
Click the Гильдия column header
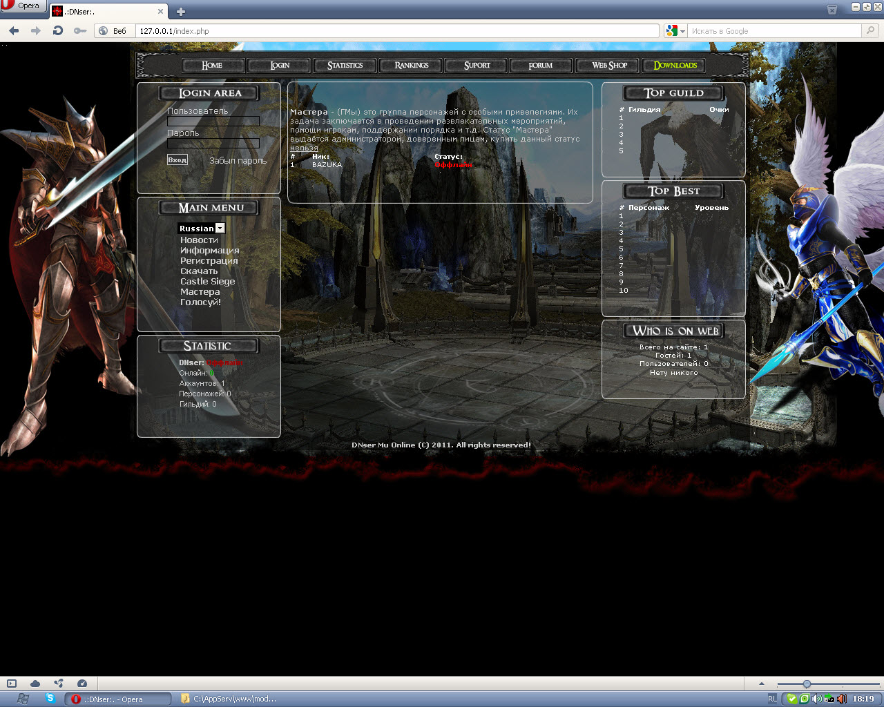pyautogui.click(x=644, y=110)
